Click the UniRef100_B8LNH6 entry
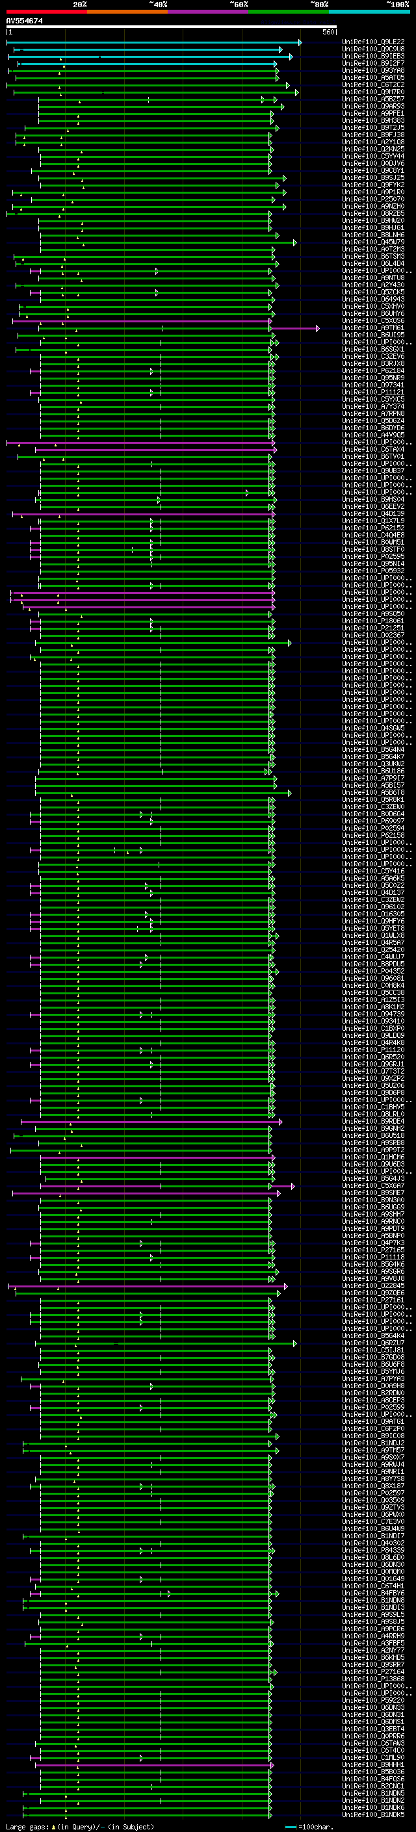 pyautogui.click(x=373, y=235)
